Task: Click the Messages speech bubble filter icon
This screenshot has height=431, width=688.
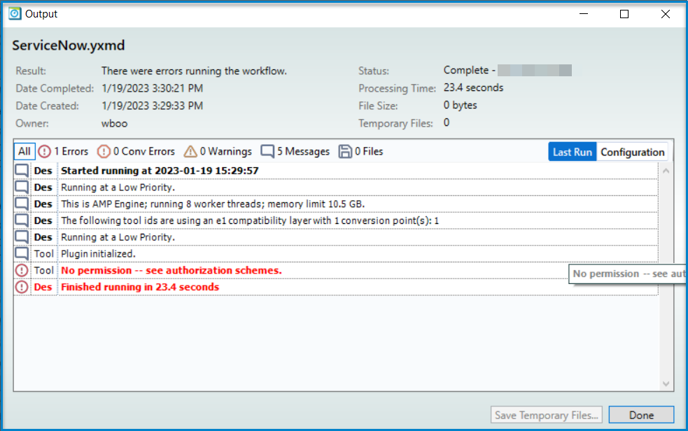Action: 267,151
